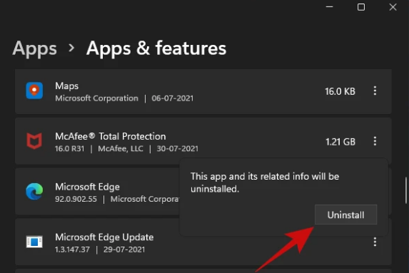Image resolution: width=409 pixels, height=273 pixels.
Task: Go back to Apps in the breadcrumb
Action: coord(35,48)
